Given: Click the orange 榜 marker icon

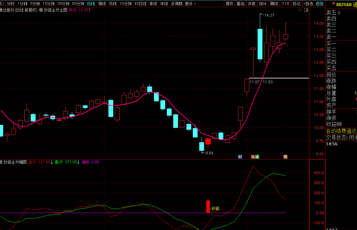Looking at the screenshot, I should (x=285, y=157).
